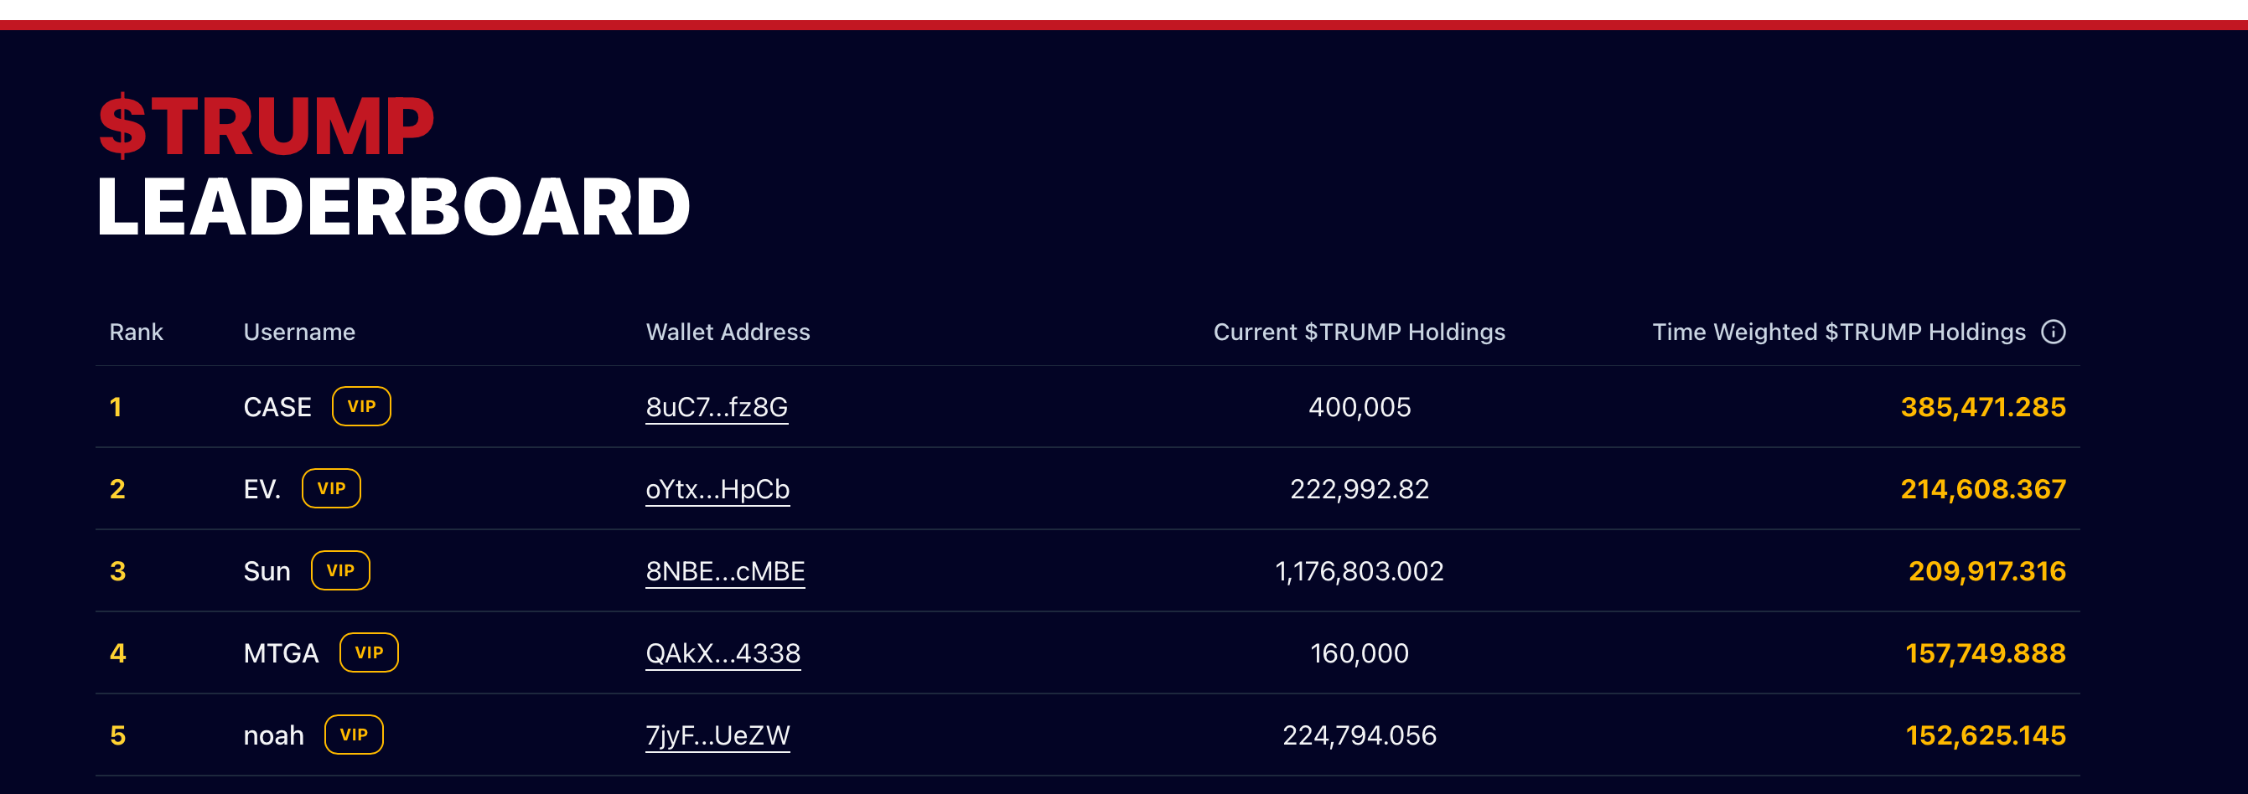Click the VIP badge next to Sun
Viewport: 2248px width, 794px height.
click(340, 571)
